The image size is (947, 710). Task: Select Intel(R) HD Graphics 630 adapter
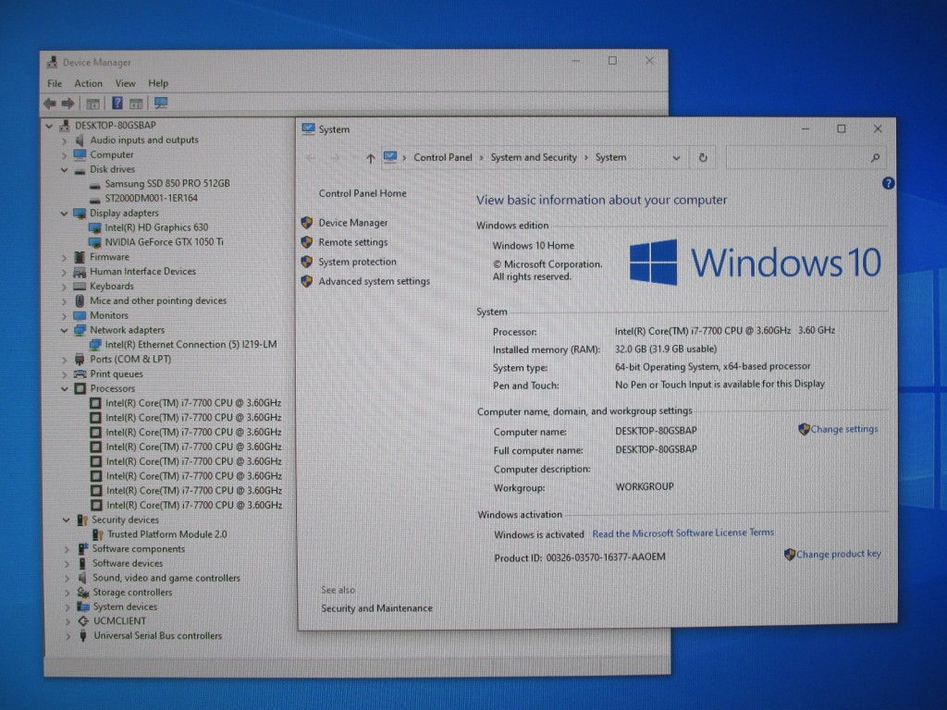pos(156,227)
